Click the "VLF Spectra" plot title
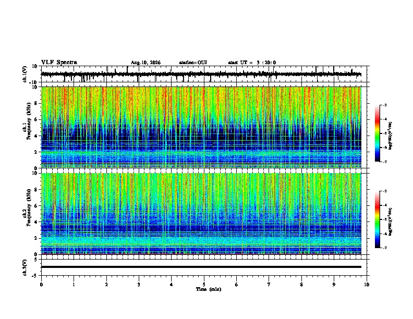This screenshot has height=319, width=413. (x=59, y=63)
